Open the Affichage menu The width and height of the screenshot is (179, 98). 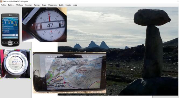19,5
